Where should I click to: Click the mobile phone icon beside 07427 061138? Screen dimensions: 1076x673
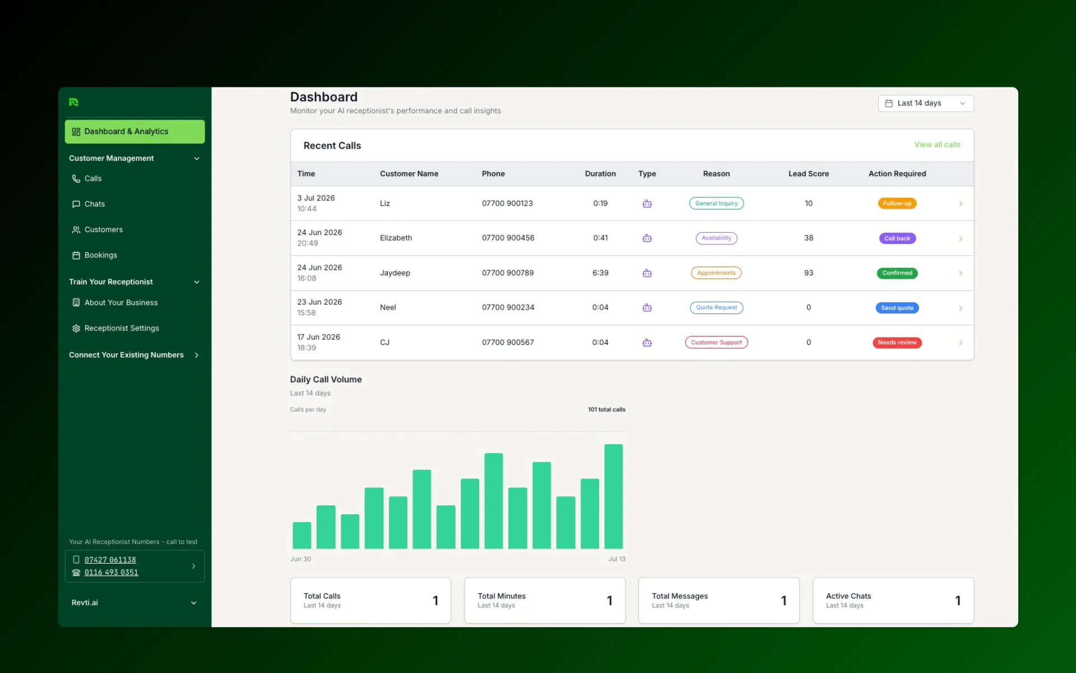pos(76,560)
